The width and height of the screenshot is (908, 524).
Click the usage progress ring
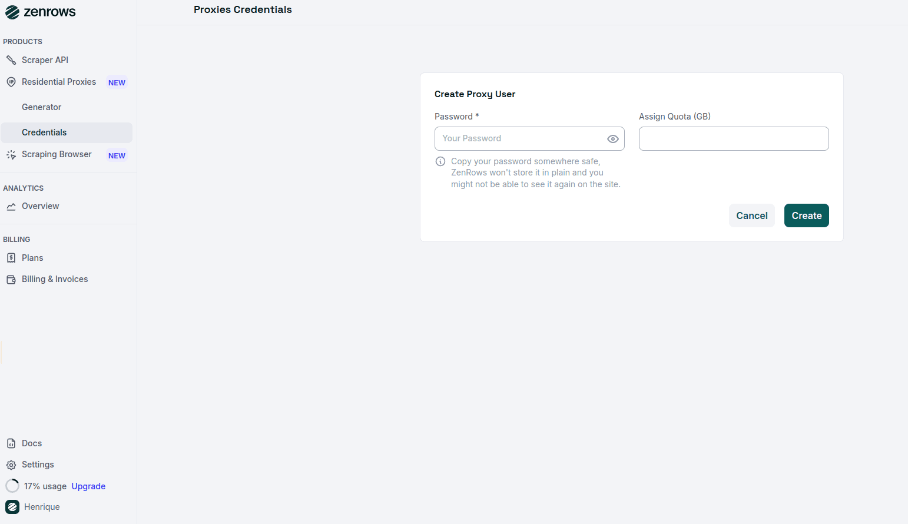12,486
